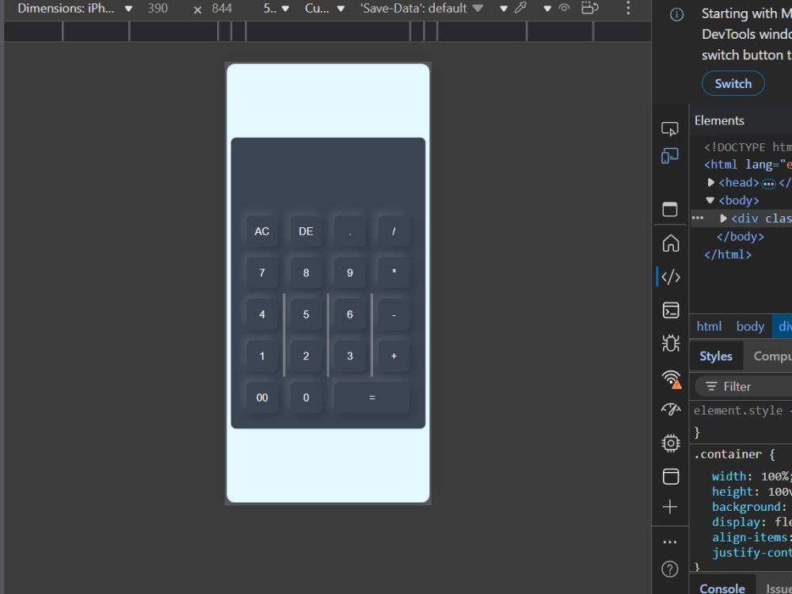Open the dropdown arrow beside the eye icon

[x=547, y=9]
